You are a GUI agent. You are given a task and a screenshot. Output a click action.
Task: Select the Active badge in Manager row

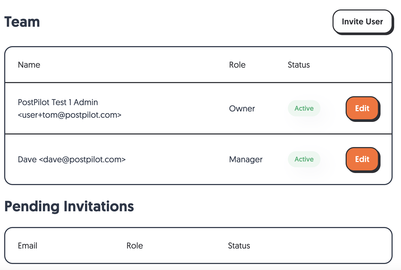[x=304, y=159]
